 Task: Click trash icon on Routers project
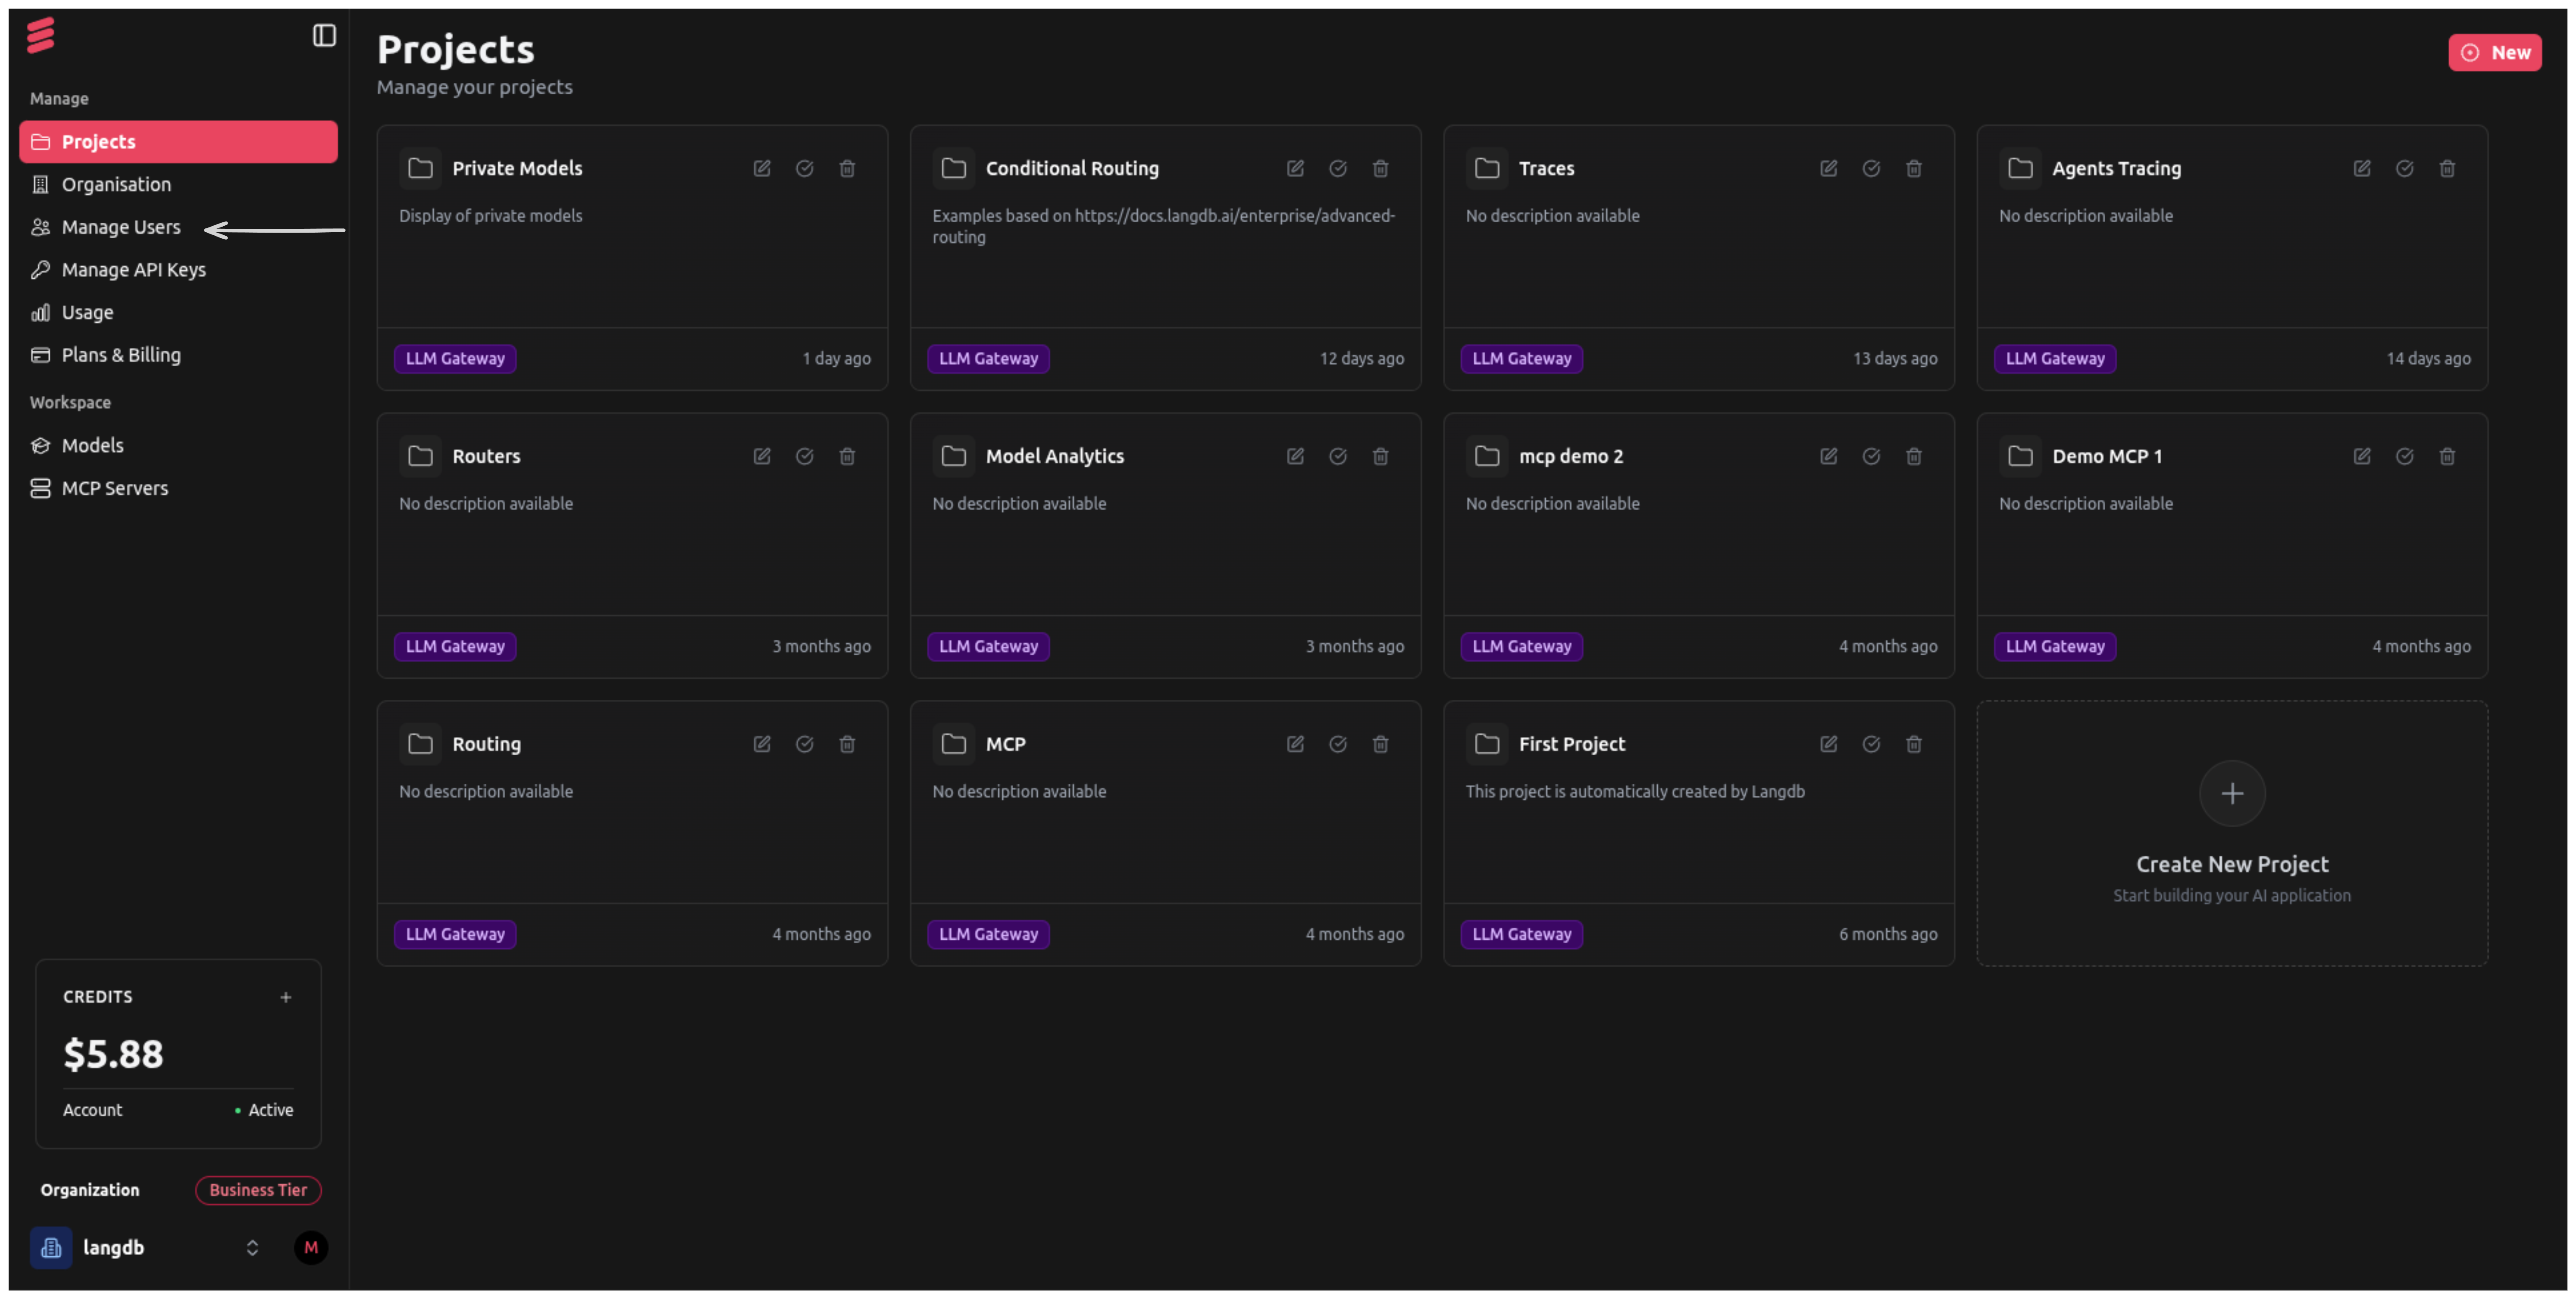(847, 457)
